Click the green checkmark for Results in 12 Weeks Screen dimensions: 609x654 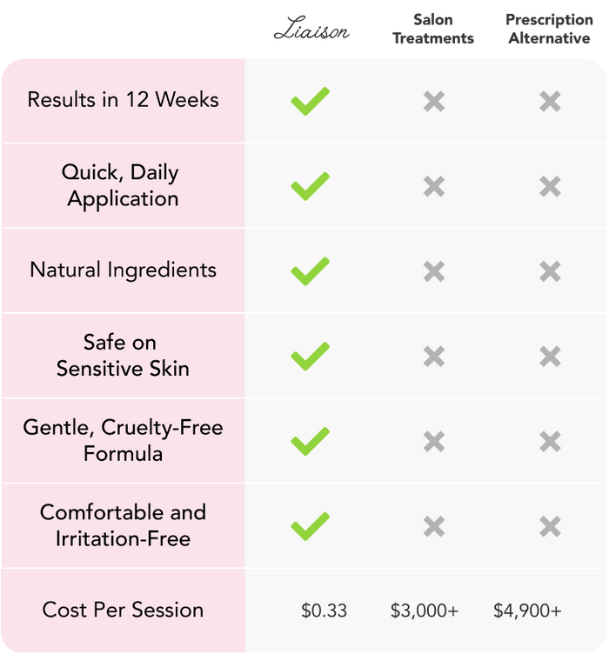[x=310, y=101]
